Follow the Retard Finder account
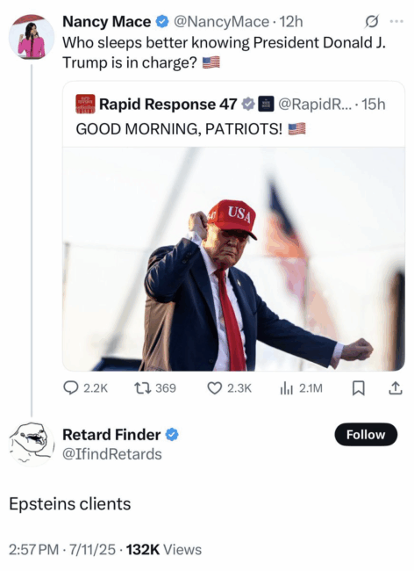 (x=366, y=435)
